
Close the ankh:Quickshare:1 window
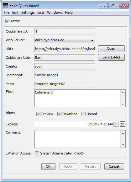pos(124,6)
